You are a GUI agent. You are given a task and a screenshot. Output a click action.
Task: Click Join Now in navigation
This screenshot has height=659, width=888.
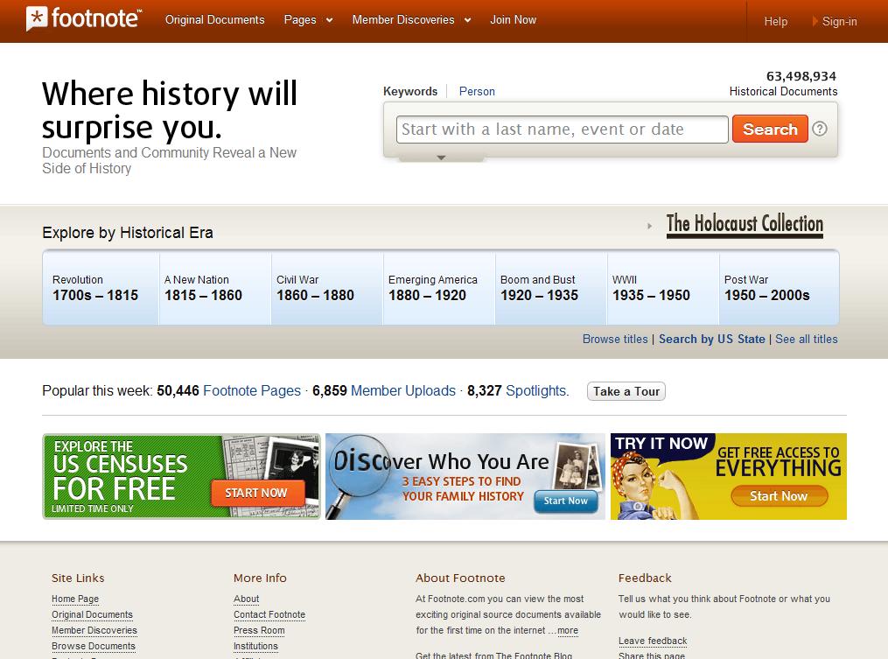[513, 20]
